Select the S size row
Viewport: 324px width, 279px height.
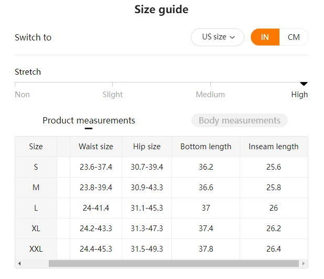(x=161, y=167)
